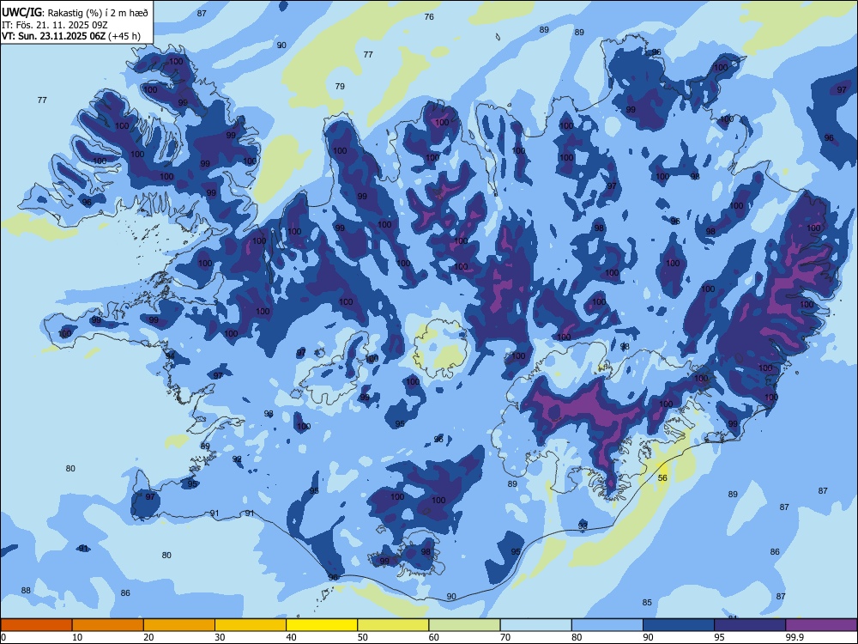Click the '85' value on the map
This screenshot has width=858, height=644.
647,603
